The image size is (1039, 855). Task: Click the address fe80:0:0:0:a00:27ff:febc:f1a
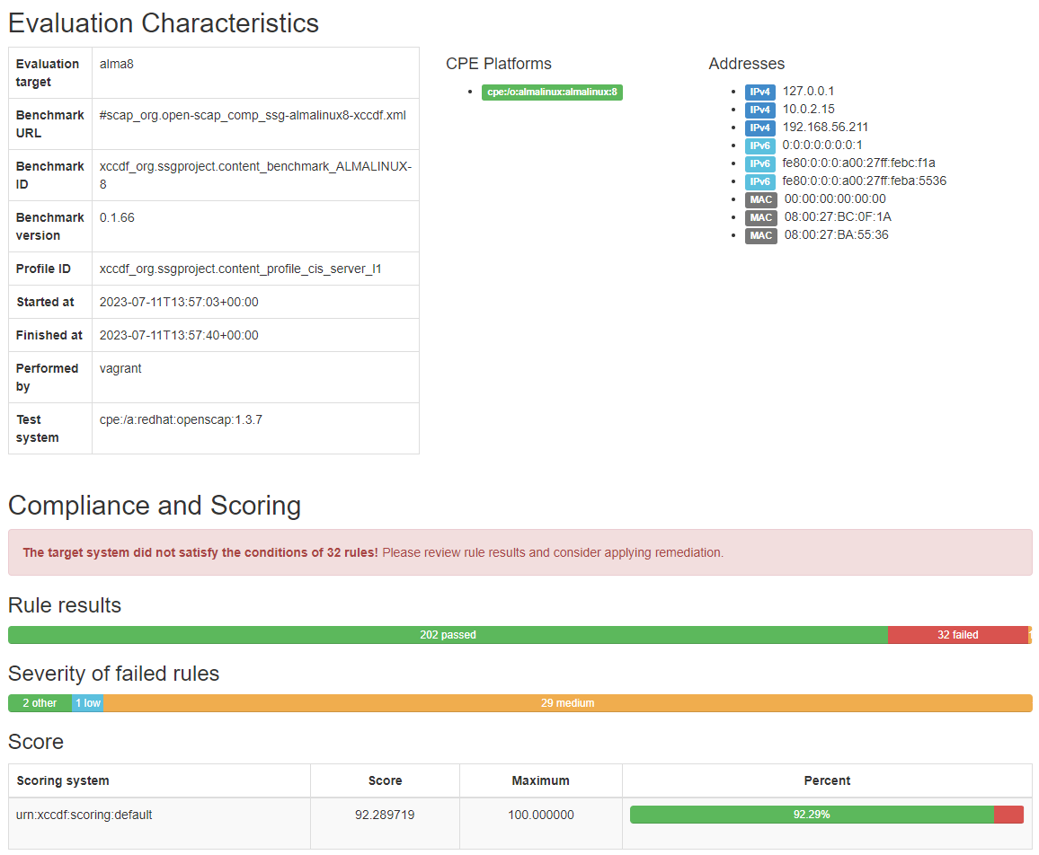coord(858,163)
